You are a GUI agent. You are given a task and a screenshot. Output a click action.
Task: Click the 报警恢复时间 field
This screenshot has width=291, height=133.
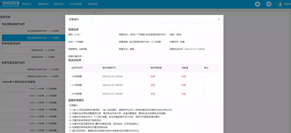tap(76, 56)
